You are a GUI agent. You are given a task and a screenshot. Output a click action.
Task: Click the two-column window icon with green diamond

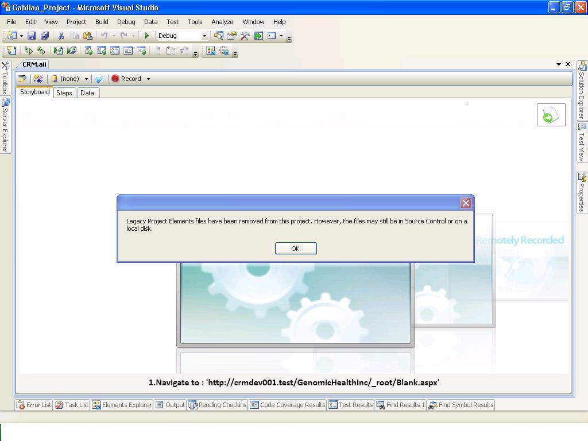click(x=102, y=51)
